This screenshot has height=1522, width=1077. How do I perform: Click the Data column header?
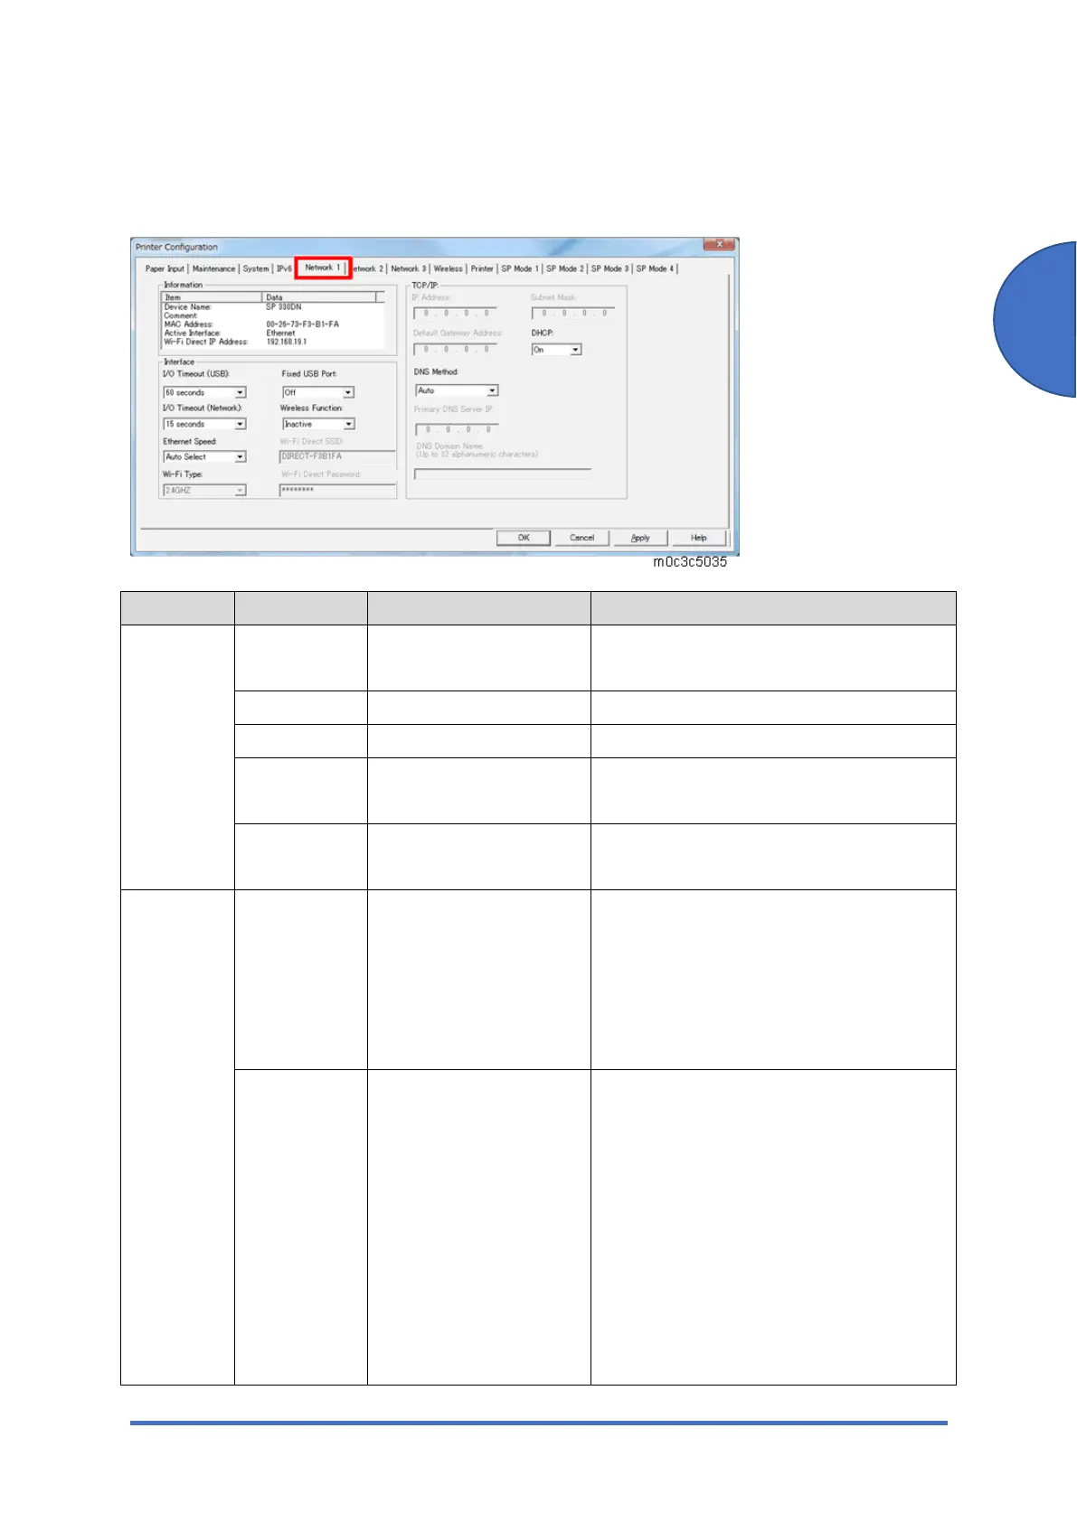pyautogui.click(x=319, y=297)
